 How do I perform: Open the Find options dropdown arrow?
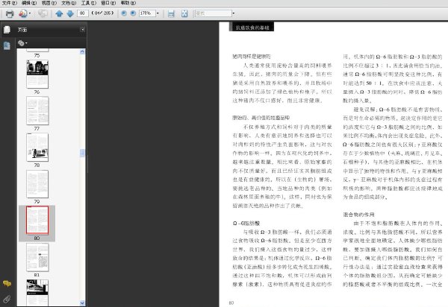(234, 13)
